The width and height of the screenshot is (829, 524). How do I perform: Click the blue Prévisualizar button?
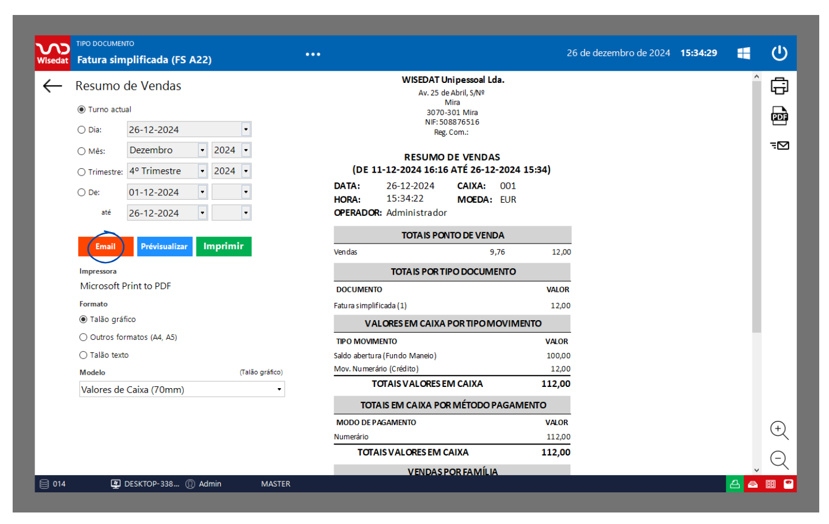coord(164,246)
